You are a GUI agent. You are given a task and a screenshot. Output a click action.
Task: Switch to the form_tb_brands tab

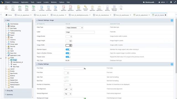click(41, 15)
